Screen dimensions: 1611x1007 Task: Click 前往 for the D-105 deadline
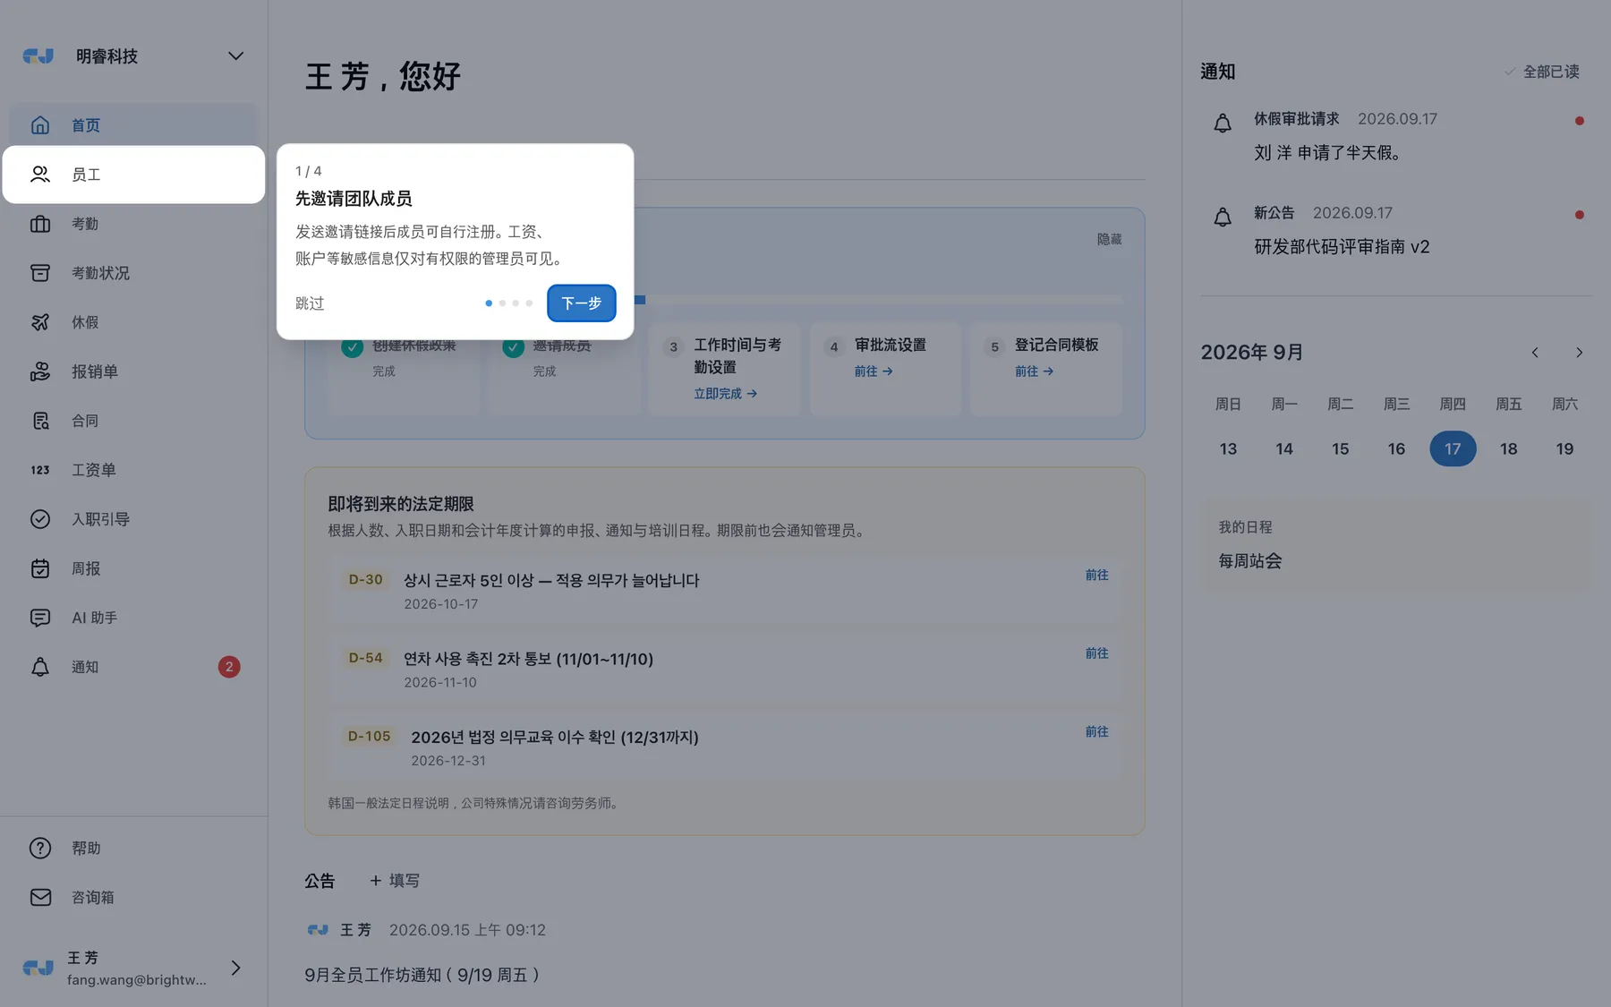[x=1096, y=731]
